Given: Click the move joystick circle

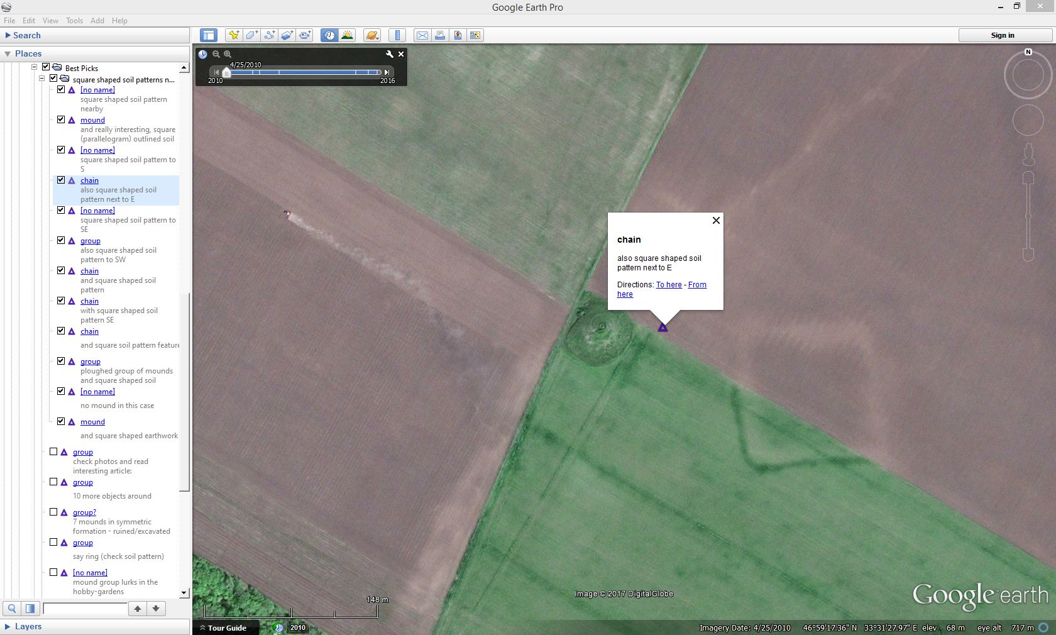Looking at the screenshot, I should click(1028, 120).
